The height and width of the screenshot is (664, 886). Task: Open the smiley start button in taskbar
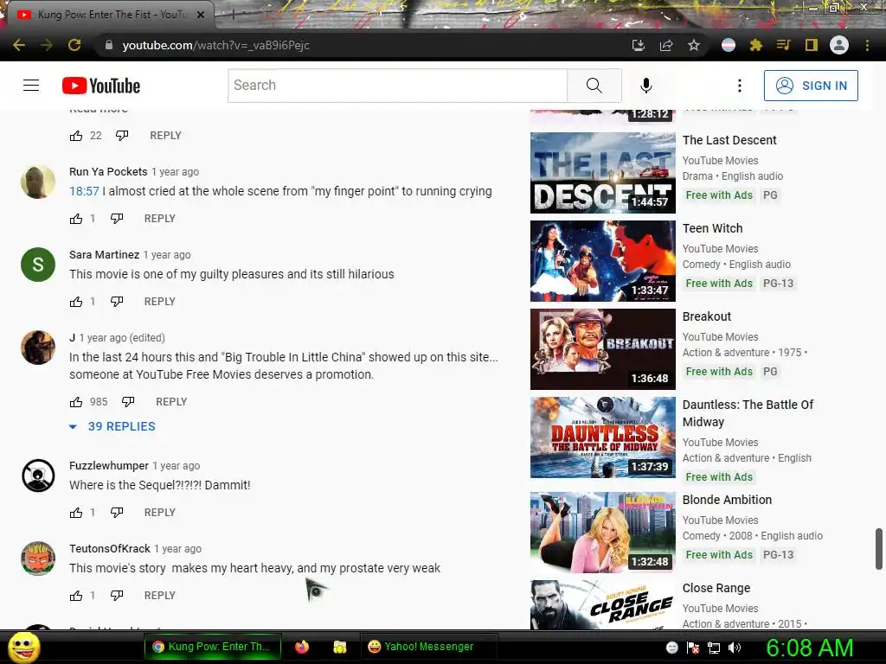[x=23, y=647]
